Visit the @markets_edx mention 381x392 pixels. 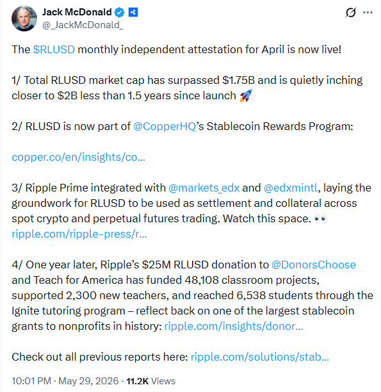[x=204, y=188]
